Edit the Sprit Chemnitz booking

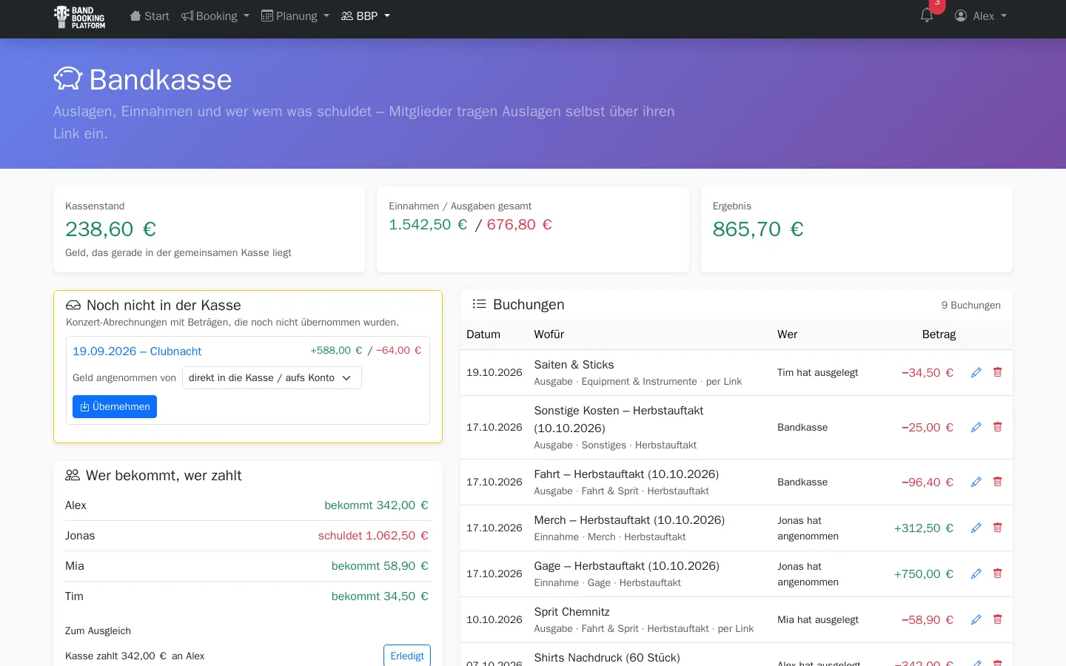[x=976, y=619]
